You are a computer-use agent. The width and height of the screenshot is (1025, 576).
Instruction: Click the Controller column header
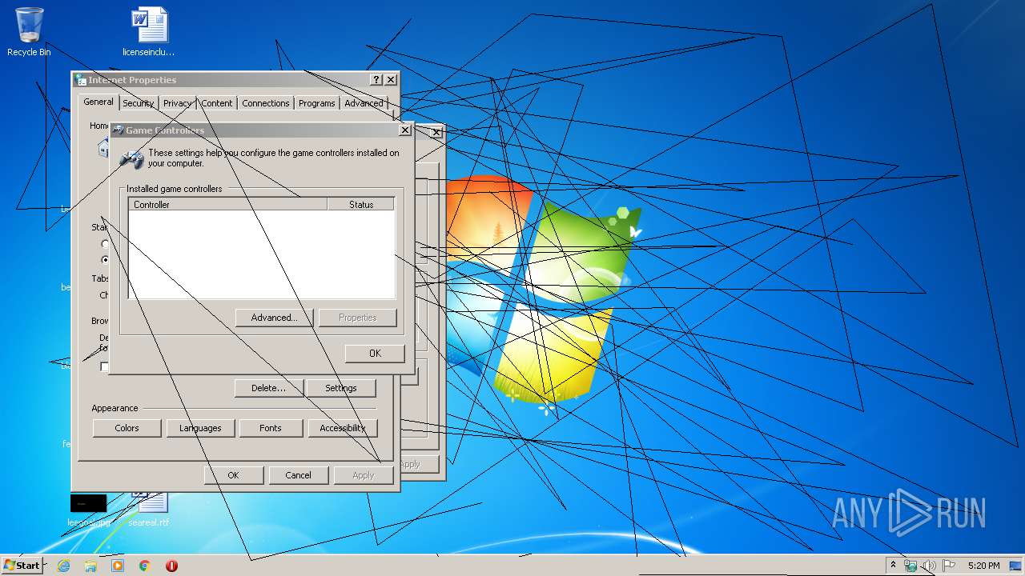227,205
